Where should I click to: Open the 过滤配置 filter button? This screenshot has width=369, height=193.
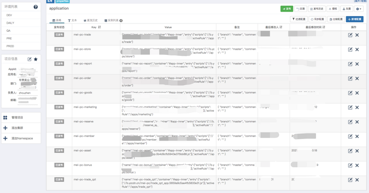click(298, 19)
